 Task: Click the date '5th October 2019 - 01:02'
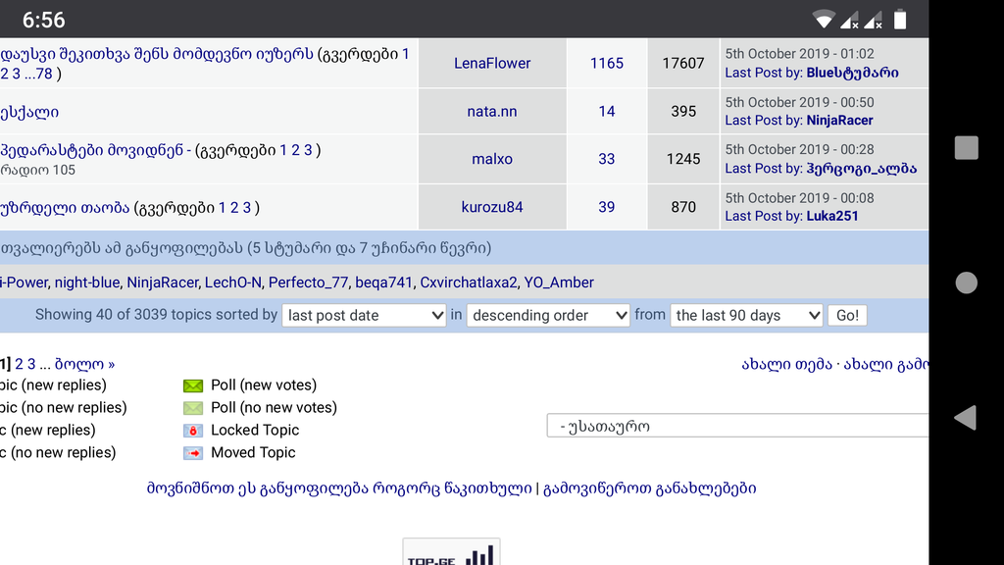pyautogui.click(x=800, y=54)
